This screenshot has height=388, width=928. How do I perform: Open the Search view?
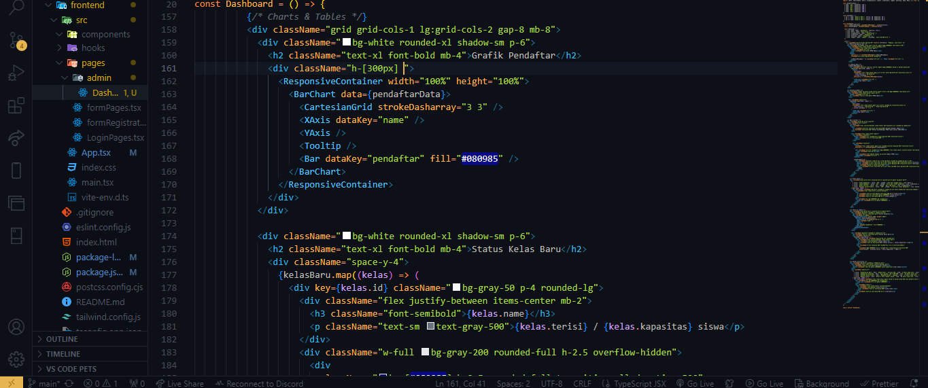[x=16, y=8]
